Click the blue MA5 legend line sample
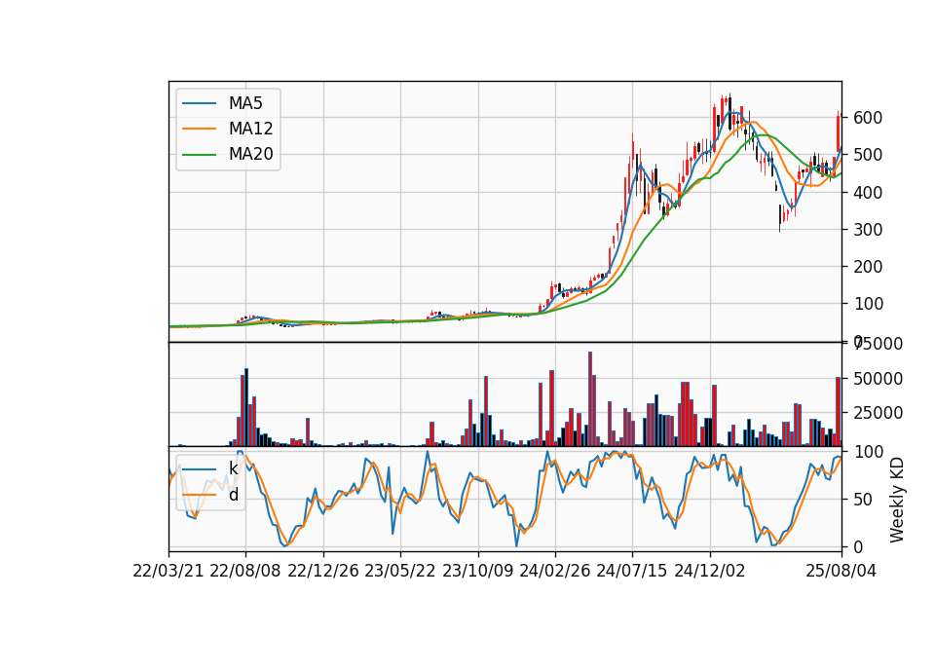Image resolution: width=935 pixels, height=672 pixels. pyautogui.click(x=199, y=104)
